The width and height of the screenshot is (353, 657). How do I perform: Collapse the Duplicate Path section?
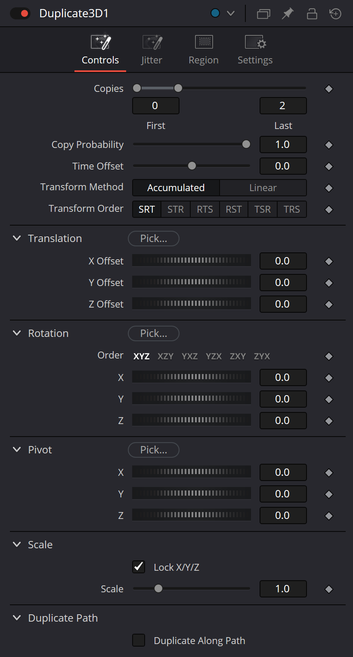pos(17,618)
